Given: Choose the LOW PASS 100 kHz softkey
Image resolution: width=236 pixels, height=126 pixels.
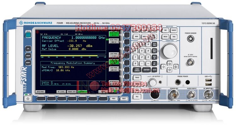Looking at the screenshot, I should coord(114,69).
